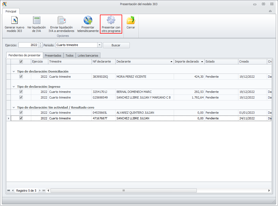Increase Ejercicio year with up arrow
Viewport: 278px width, 206px height.
[40, 44]
